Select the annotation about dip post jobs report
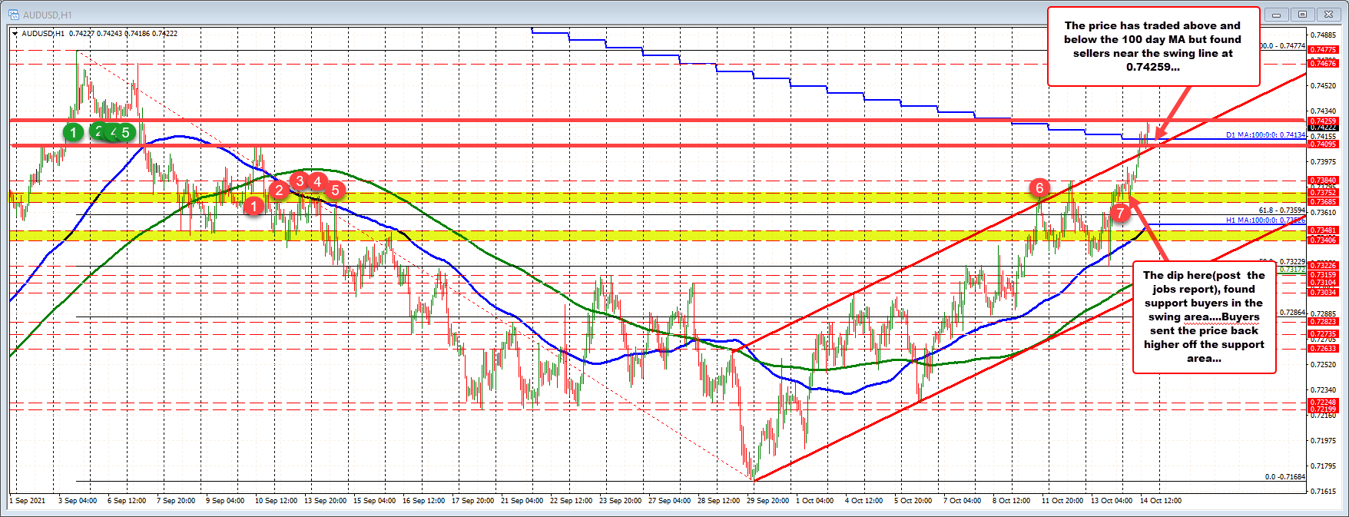The width and height of the screenshot is (1349, 517). pos(1204,316)
